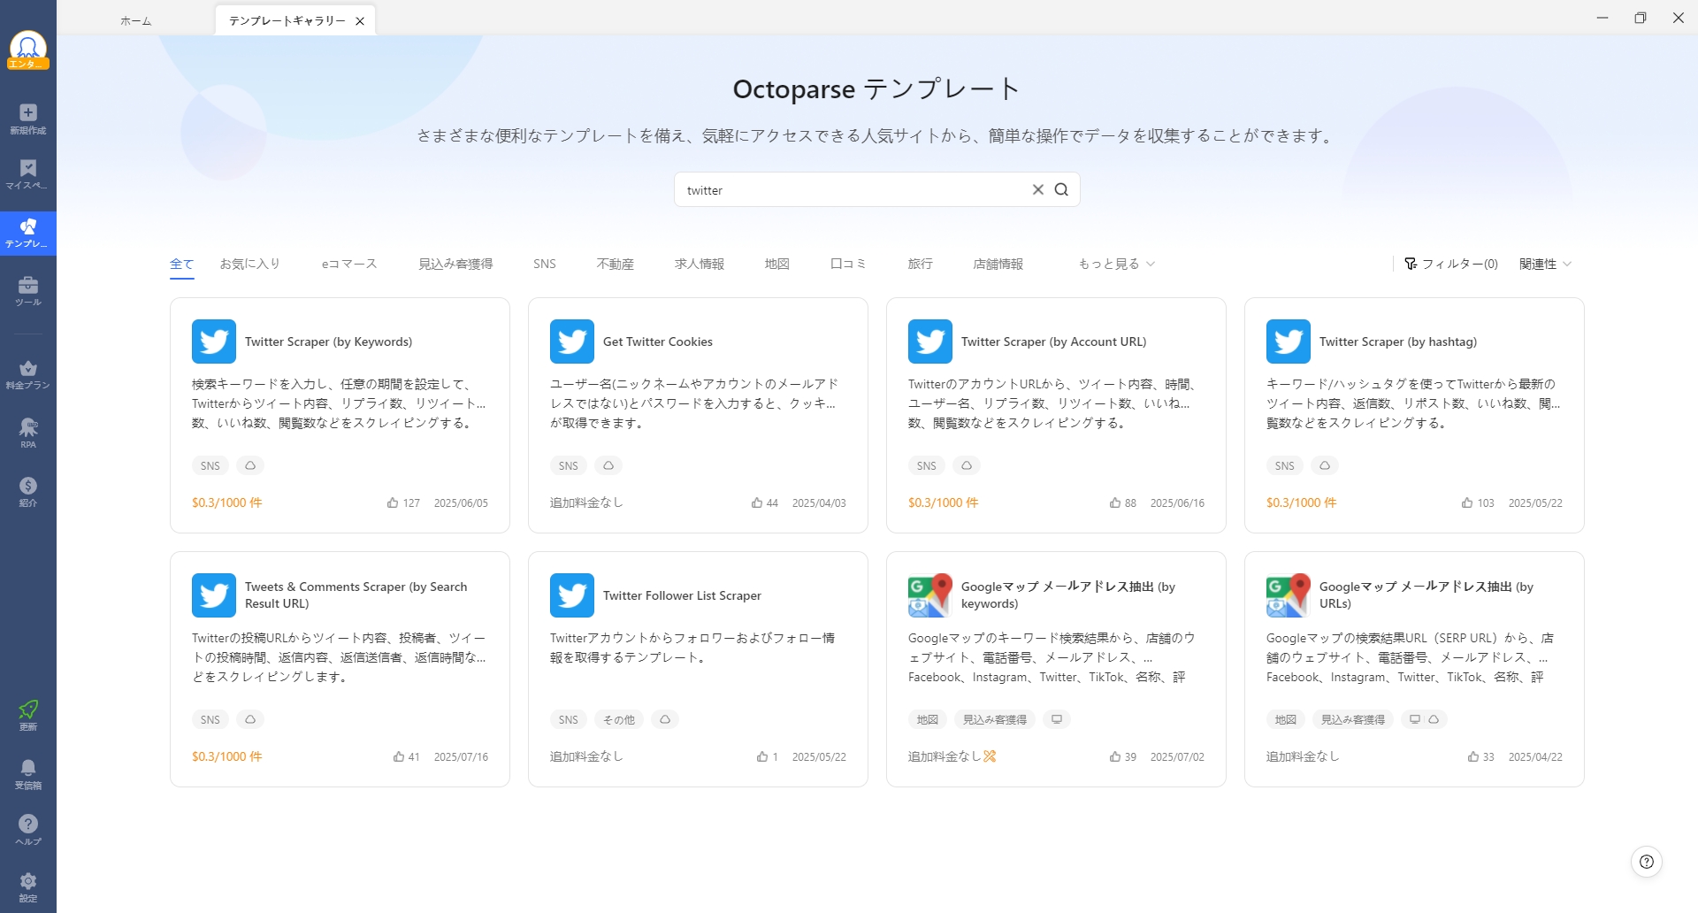Open the ヘルプ question icon in the sidebar
The image size is (1698, 913).
point(28,830)
